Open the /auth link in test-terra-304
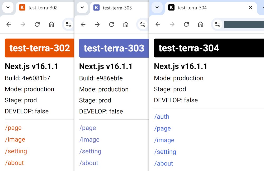The image size is (264, 171). pyautogui.click(x=162, y=117)
